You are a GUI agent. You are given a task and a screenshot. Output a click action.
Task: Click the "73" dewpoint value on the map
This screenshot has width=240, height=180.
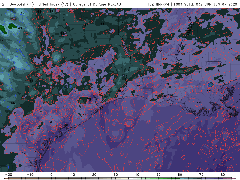pyautogui.click(x=36, y=152)
